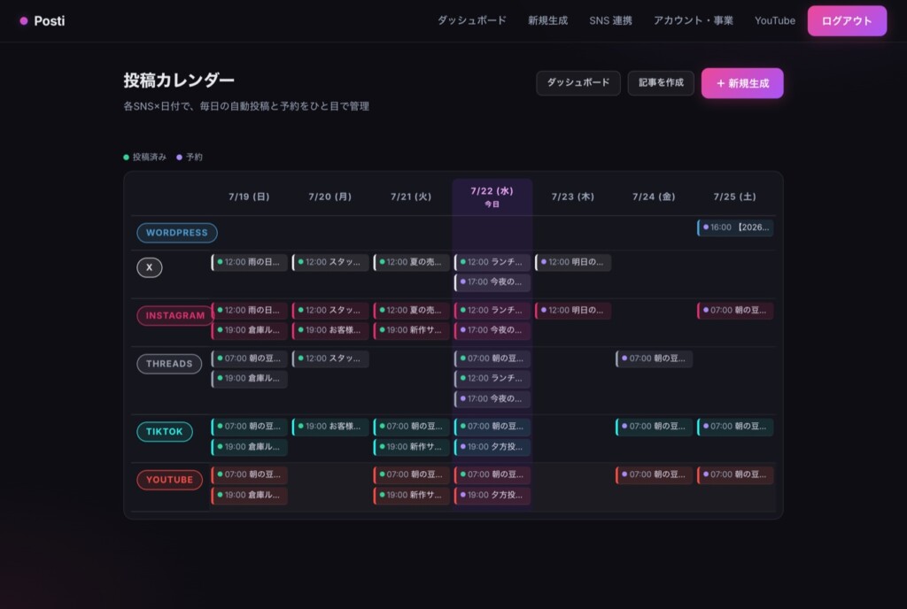The height and width of the screenshot is (609, 907).
Task: Open the ダッシュボード nav link
Action: coord(471,20)
